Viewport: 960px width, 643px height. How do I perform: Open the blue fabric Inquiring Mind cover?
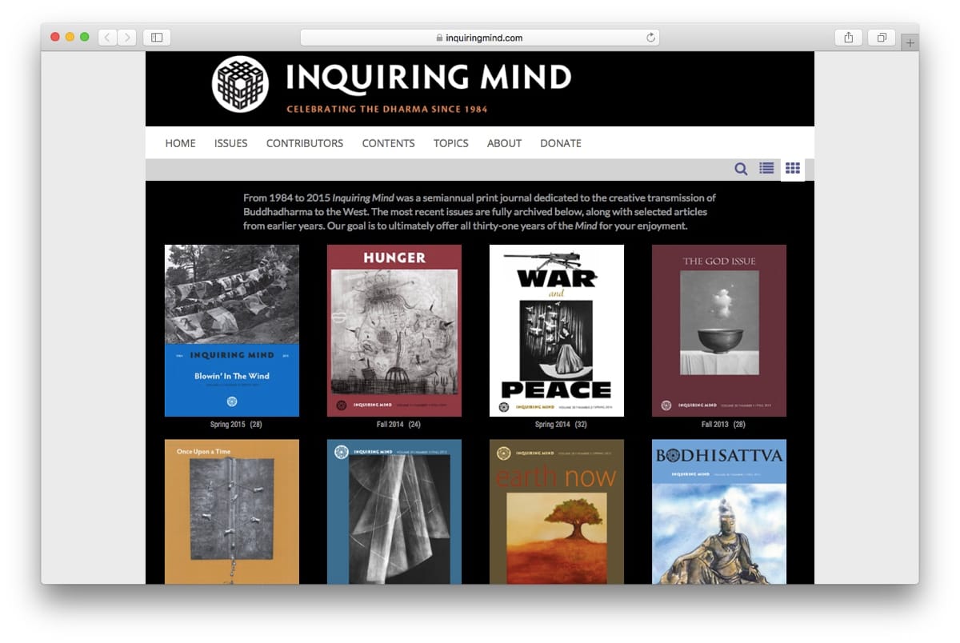click(x=394, y=511)
